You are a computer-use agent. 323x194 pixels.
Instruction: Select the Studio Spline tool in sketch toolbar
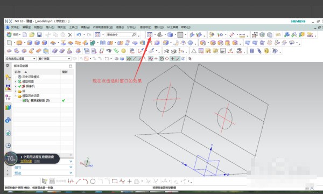pos(122,181)
